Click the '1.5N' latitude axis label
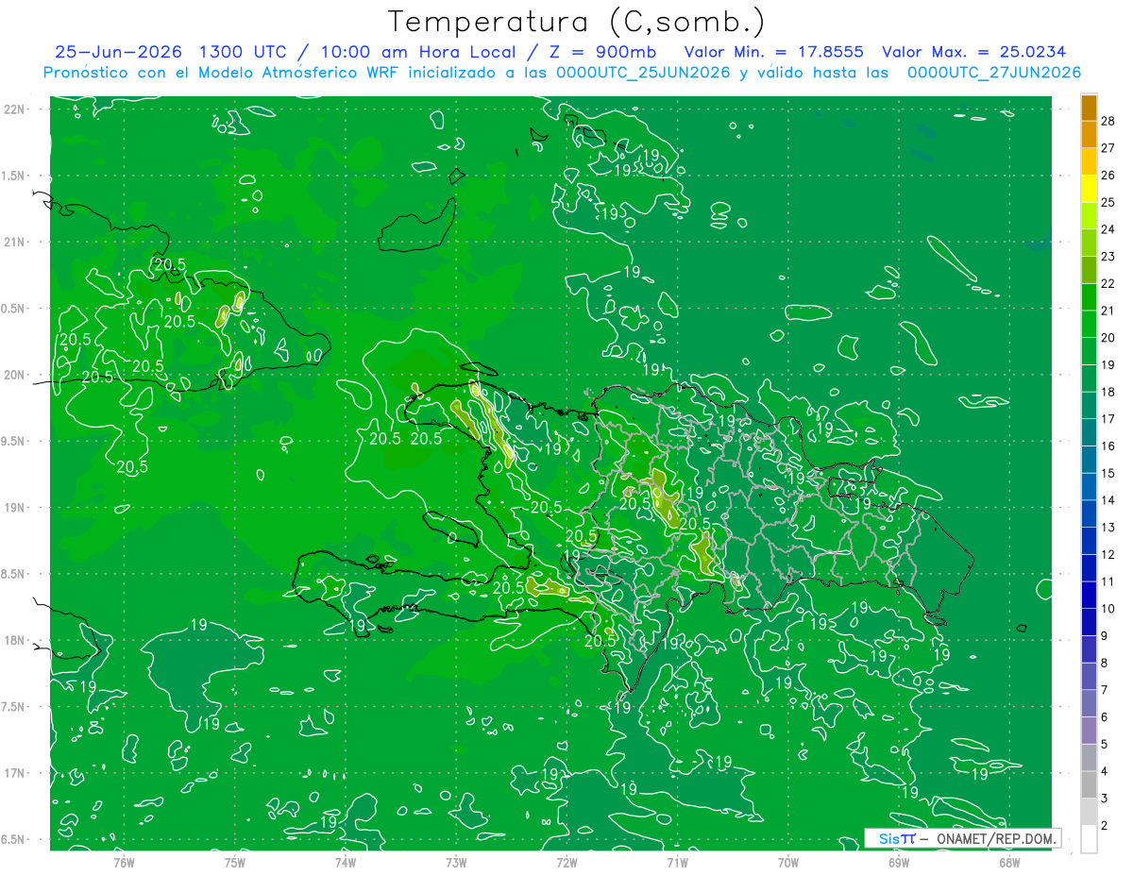Image resolution: width=1133 pixels, height=875 pixels. [14, 176]
